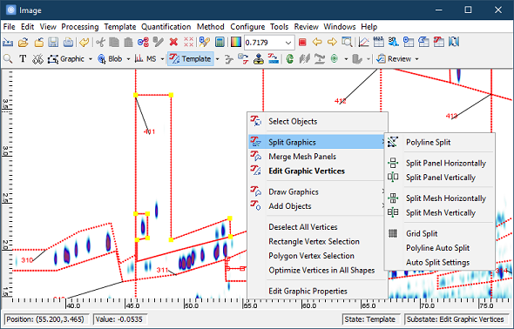
Task: Open the Review dropdown arrow
Action: click(x=417, y=59)
